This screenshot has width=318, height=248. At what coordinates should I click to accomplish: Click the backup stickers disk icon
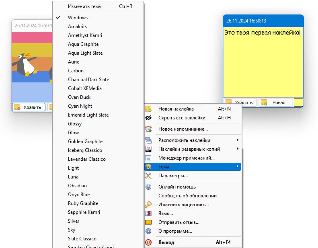coord(148,149)
